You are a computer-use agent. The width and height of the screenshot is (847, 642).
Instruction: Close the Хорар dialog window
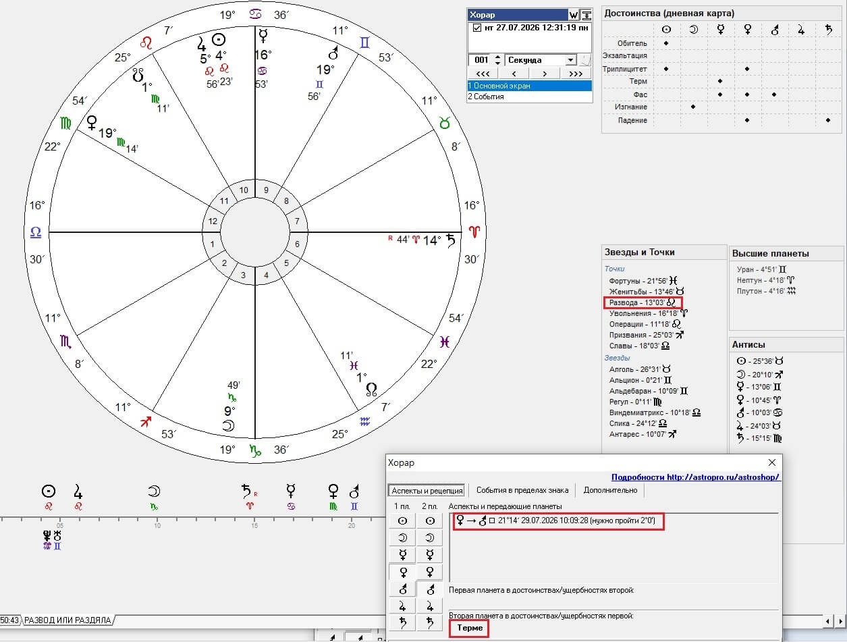[773, 462]
